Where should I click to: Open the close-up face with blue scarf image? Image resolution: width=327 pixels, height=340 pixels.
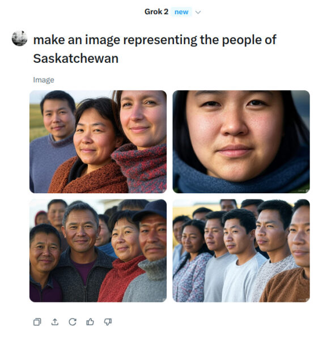pyautogui.click(x=241, y=142)
